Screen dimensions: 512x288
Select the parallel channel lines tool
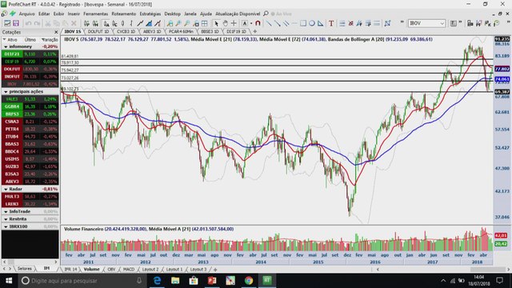click(286, 23)
